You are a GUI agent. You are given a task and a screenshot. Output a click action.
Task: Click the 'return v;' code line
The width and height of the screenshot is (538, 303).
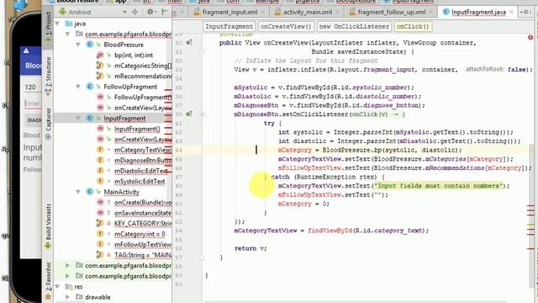(x=251, y=248)
